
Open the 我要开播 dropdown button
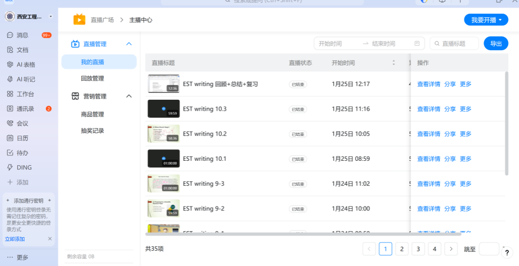[x=486, y=20]
